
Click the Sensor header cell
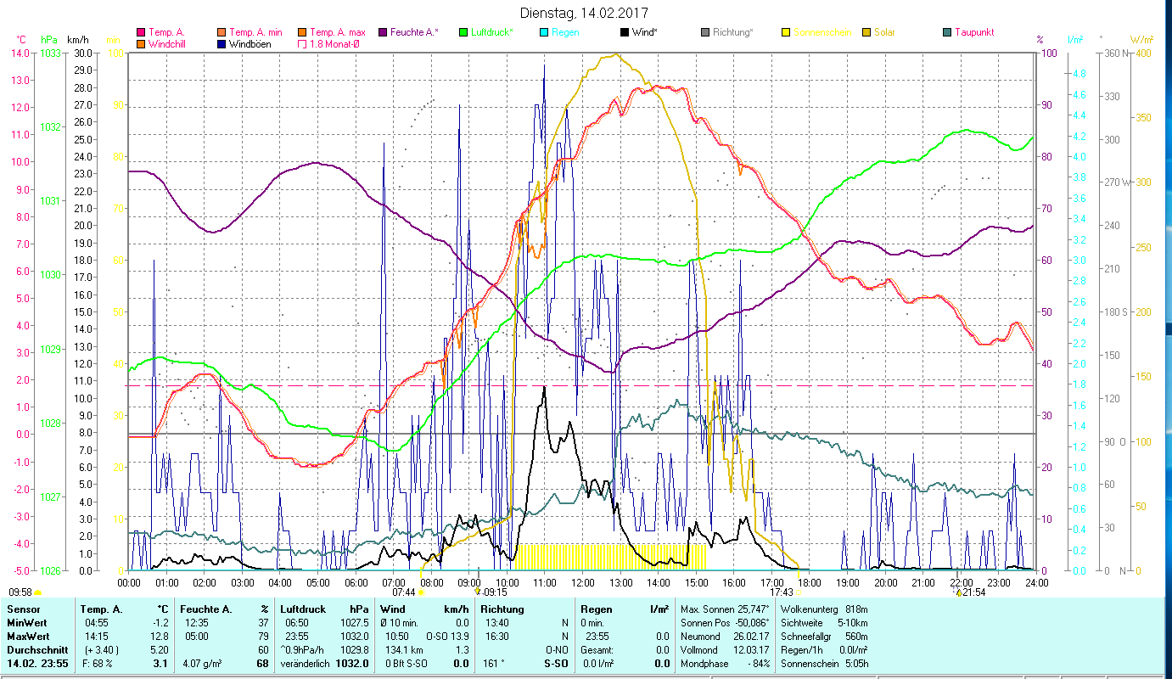[x=22, y=609]
